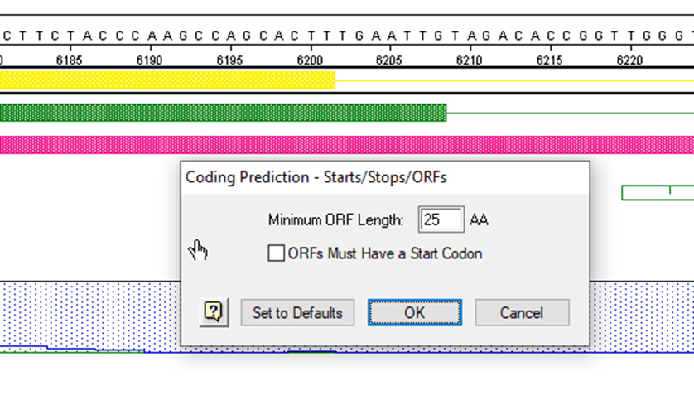Click the blue dotted coding prediction region
The width and height of the screenshot is (694, 405).
click(x=91, y=313)
